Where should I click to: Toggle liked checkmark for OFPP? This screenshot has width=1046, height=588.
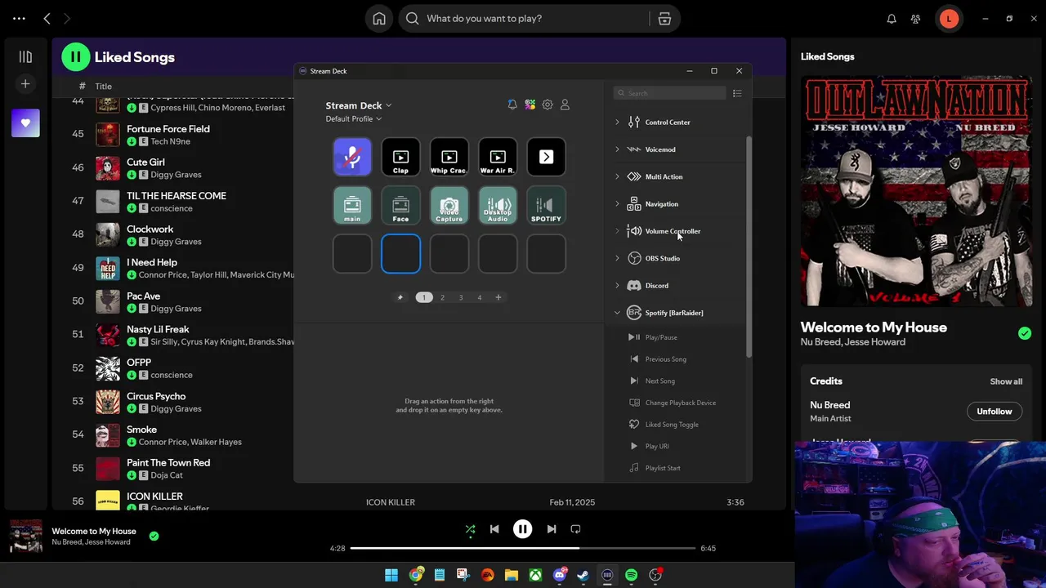pyautogui.click(x=132, y=375)
